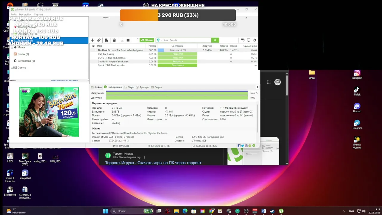
Task: Switch to the Файлы tab
Action: (x=96, y=87)
